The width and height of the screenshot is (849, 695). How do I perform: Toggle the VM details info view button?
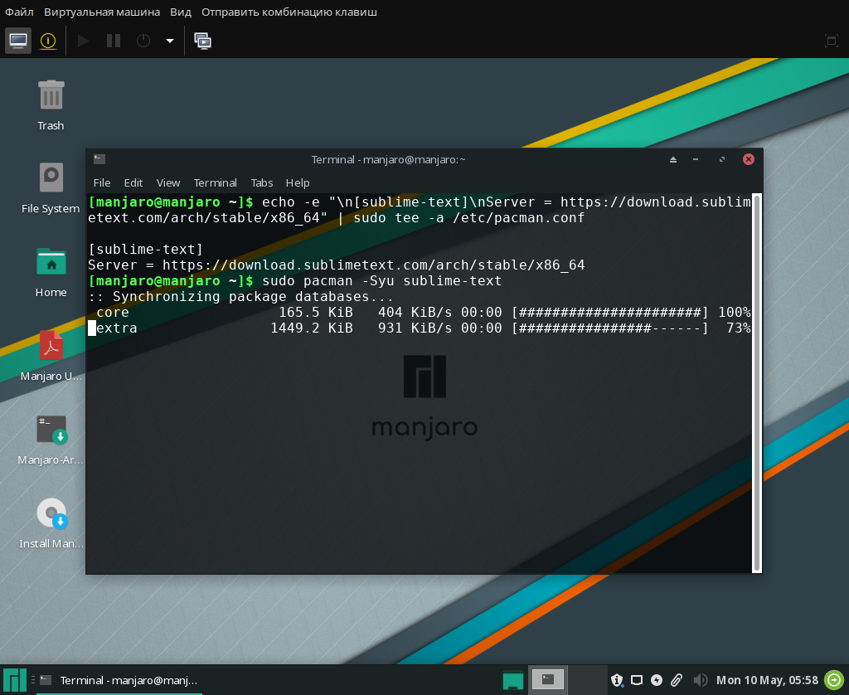pos(48,40)
